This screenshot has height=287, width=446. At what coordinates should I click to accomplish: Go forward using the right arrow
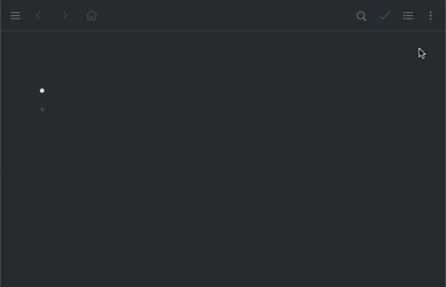tap(65, 16)
